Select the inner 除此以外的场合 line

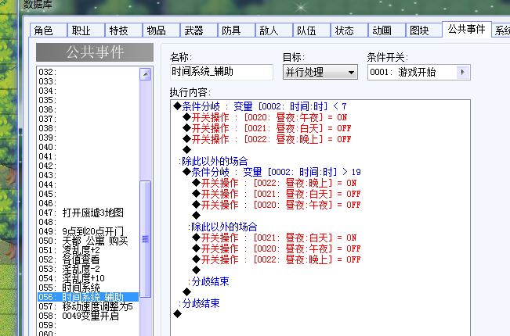[222, 227]
